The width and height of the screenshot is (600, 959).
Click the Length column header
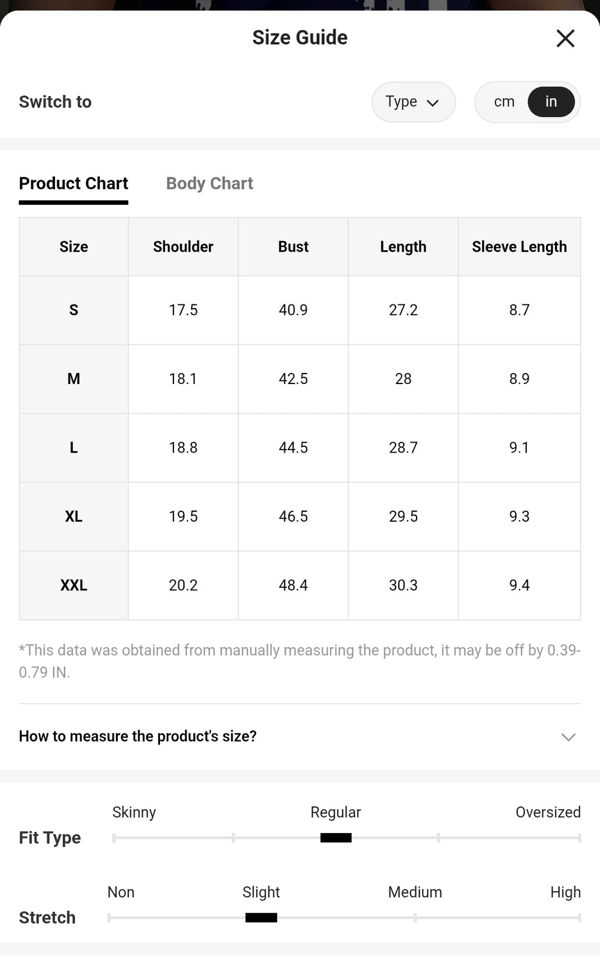403,246
